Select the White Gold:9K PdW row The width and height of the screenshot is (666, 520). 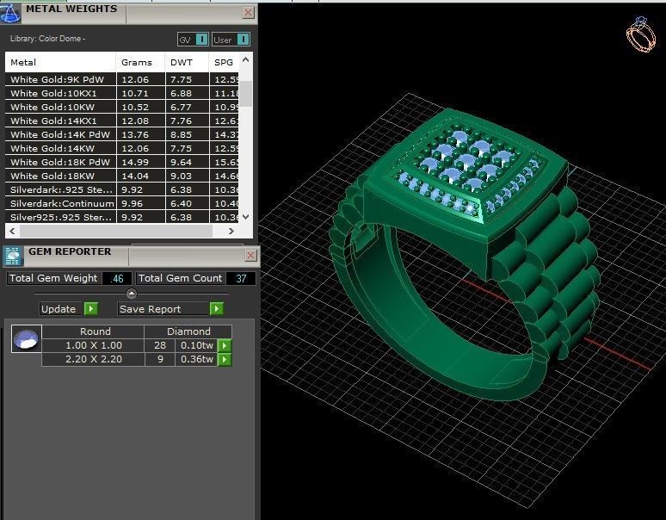122,79
